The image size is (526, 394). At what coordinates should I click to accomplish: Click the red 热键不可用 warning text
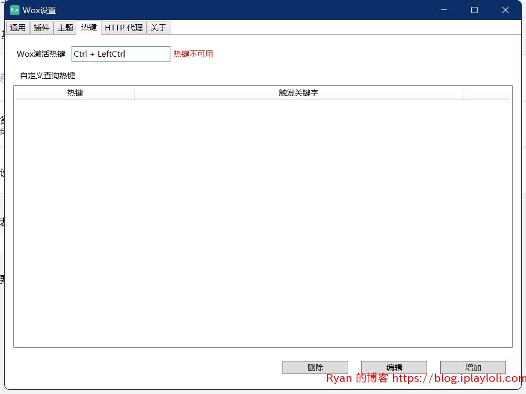coord(193,54)
